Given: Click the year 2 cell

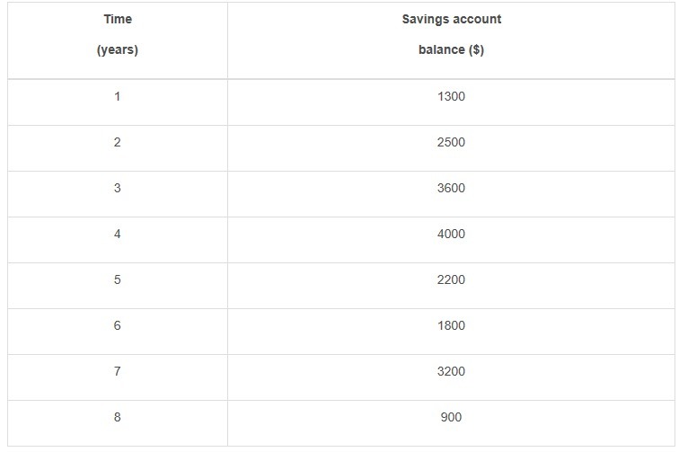Looking at the screenshot, I should (x=117, y=142).
